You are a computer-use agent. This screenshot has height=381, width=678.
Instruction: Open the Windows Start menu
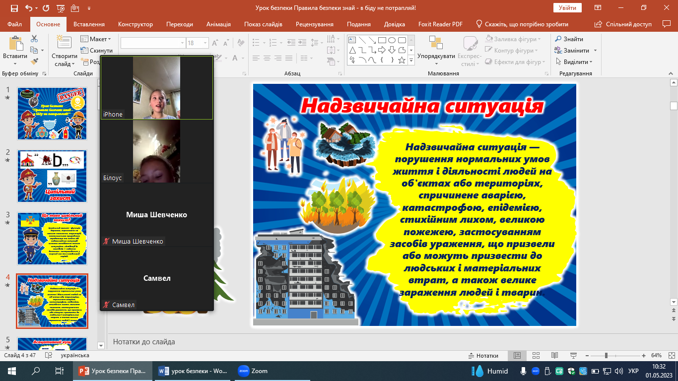[x=12, y=371]
